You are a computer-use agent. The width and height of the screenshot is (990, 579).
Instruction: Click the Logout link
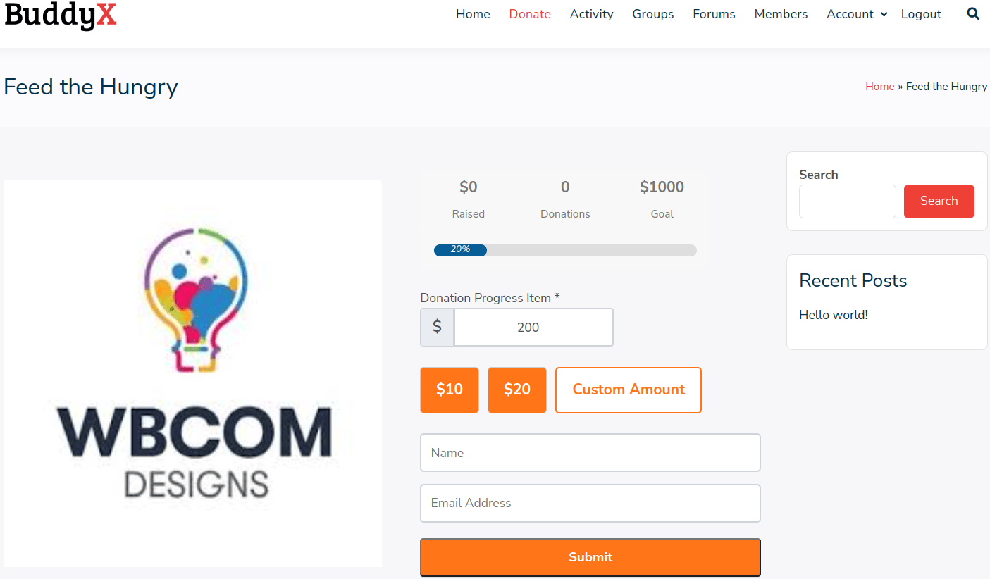point(921,14)
